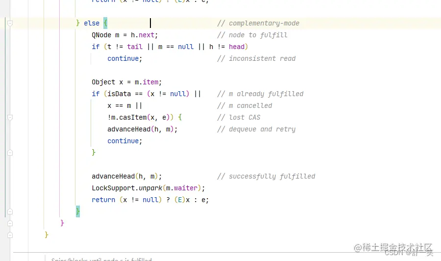The height and width of the screenshot is (261, 441).
Task: Toggle fold marker at brace after continue
Action: (x=10, y=153)
